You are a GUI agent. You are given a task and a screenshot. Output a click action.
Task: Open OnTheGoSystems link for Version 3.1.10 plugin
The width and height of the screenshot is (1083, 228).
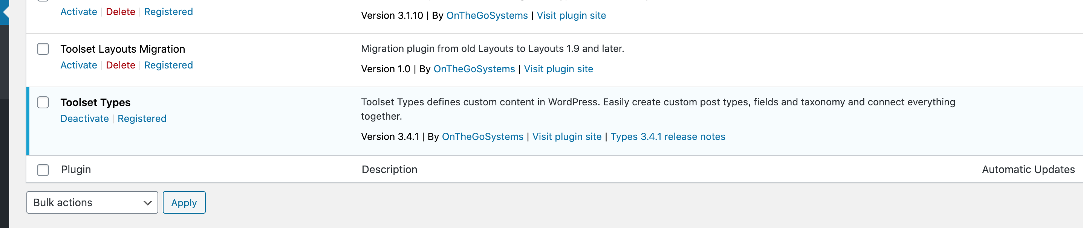coord(487,15)
